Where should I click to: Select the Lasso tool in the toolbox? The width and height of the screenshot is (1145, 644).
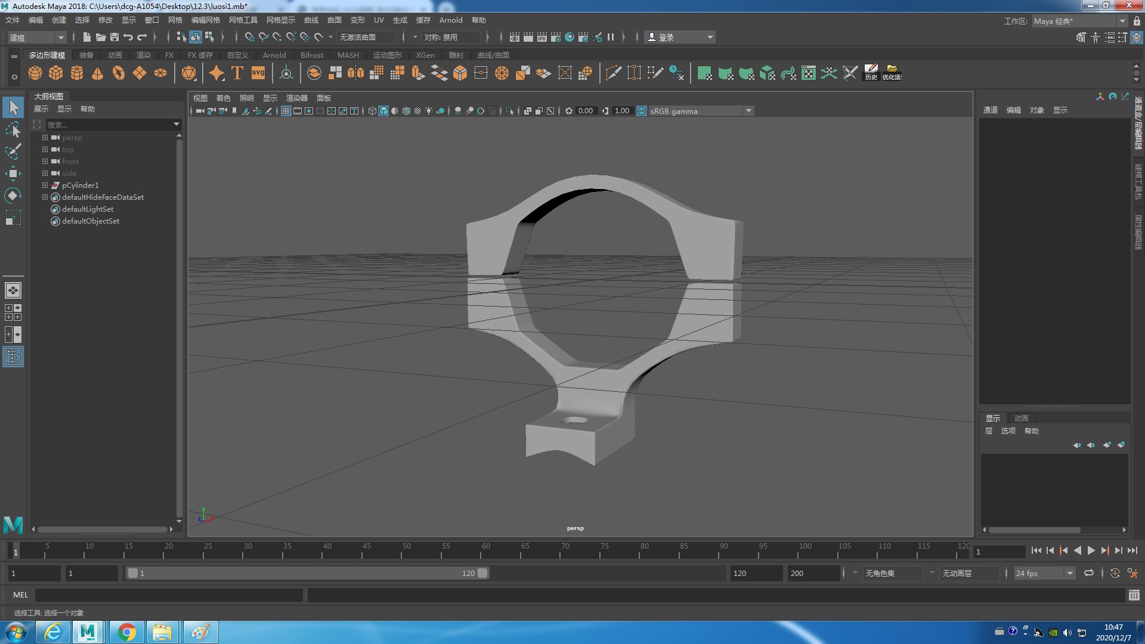[x=13, y=129]
